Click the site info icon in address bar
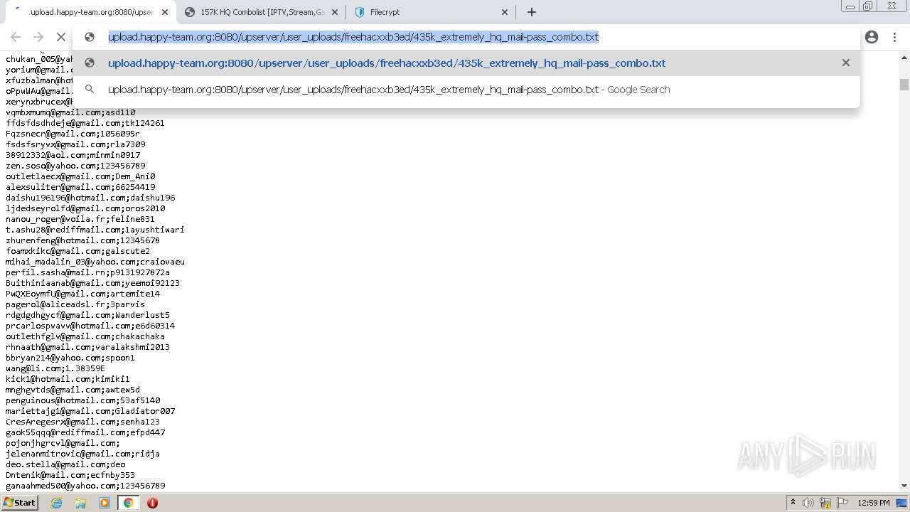This screenshot has width=910, height=512. 90,37
